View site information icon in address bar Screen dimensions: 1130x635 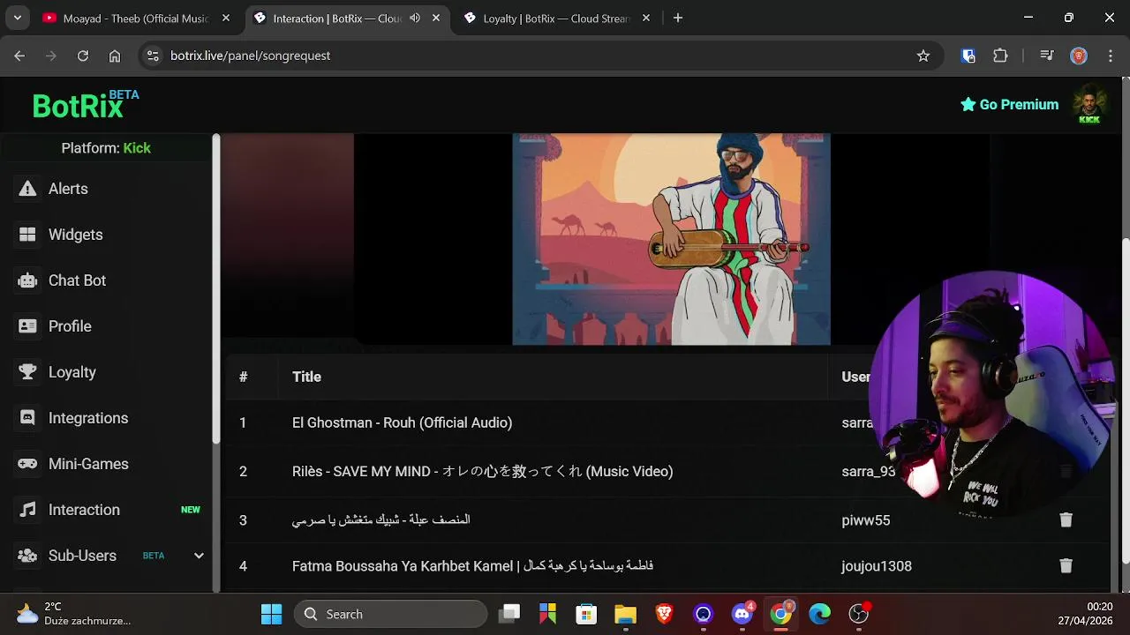click(153, 56)
